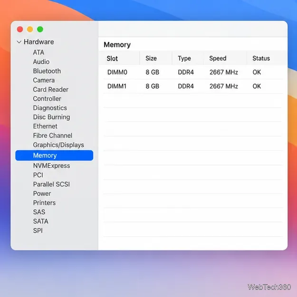Image resolution: width=297 pixels, height=297 pixels.
Task: Click the 8 GB size of DIMM1
Action: point(152,86)
